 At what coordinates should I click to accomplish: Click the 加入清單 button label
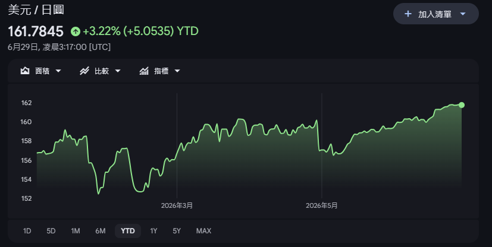click(x=434, y=14)
